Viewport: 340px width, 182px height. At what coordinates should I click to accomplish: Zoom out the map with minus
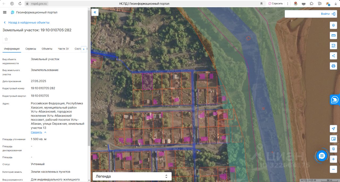(x=333, y=169)
